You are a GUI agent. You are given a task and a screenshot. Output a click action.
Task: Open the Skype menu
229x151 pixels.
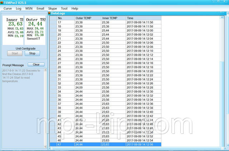(53, 8)
